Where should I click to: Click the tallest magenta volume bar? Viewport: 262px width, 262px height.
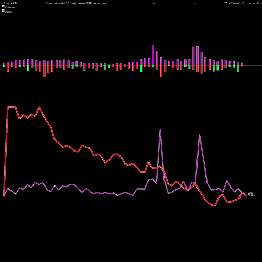tap(153, 55)
